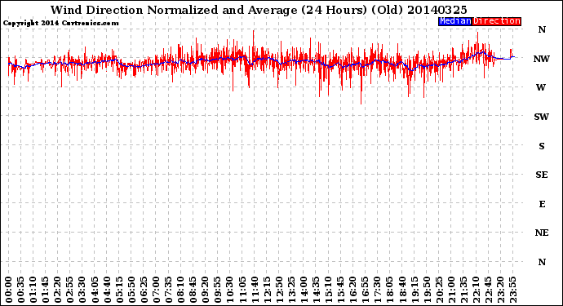Viewport: 563px width, 306px height.
Task: Click the 14:00 time axis label
Action: click(x=304, y=290)
